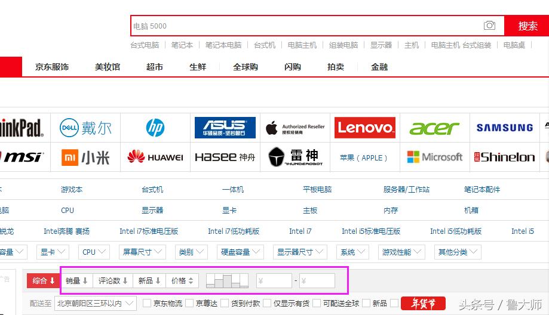This screenshot has width=549, height=315.
Task: Open 拍卖 in the navigation bar
Action: coord(335,67)
